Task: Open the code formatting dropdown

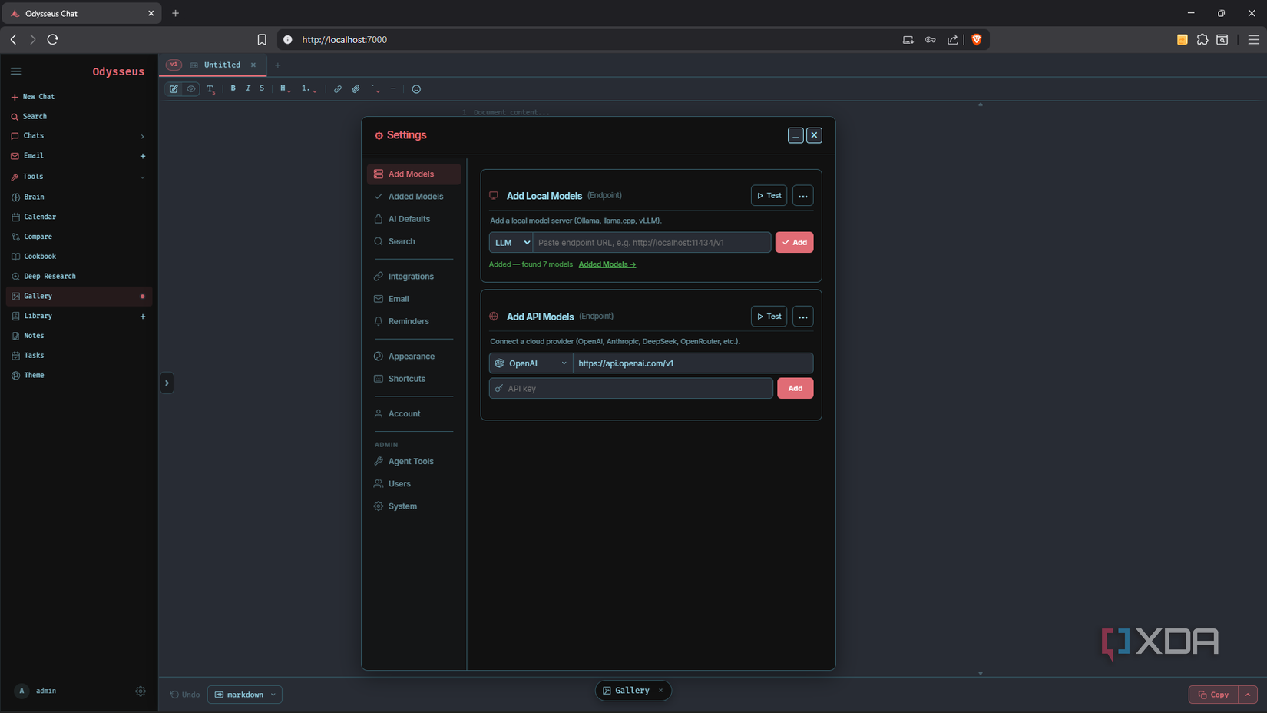Action: coord(375,89)
